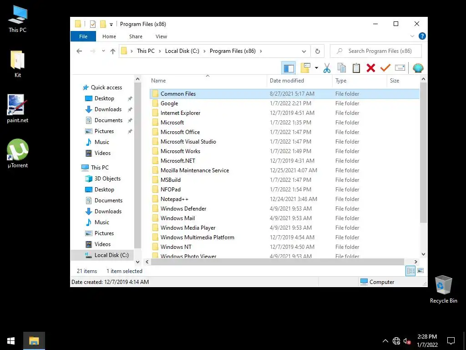Click New Folder icon in title bar
466x350 pixels.
coord(103,24)
